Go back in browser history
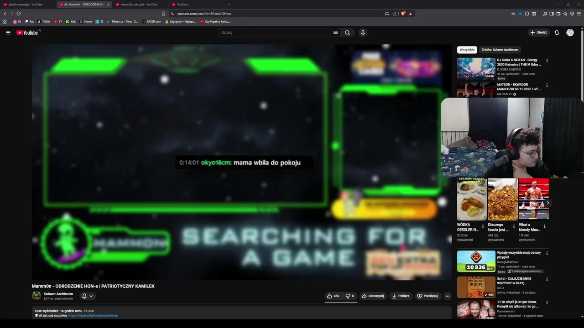584x328 pixels. pos(5,14)
